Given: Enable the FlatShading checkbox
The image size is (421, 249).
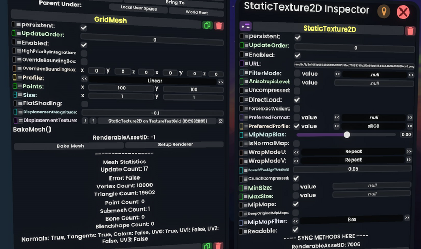Looking at the screenshot, I should [x=84, y=103].
